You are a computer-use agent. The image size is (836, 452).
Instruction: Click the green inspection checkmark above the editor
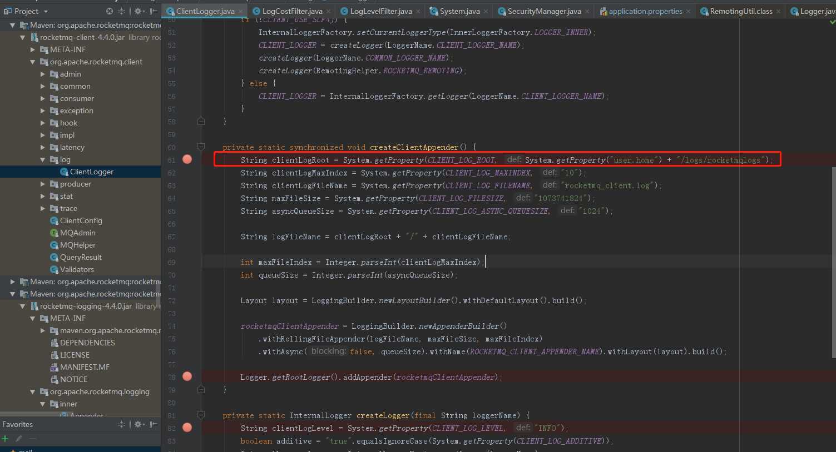coord(832,22)
